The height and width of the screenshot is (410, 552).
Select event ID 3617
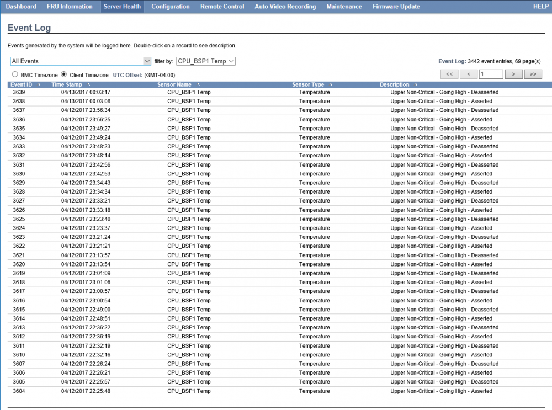point(19,291)
